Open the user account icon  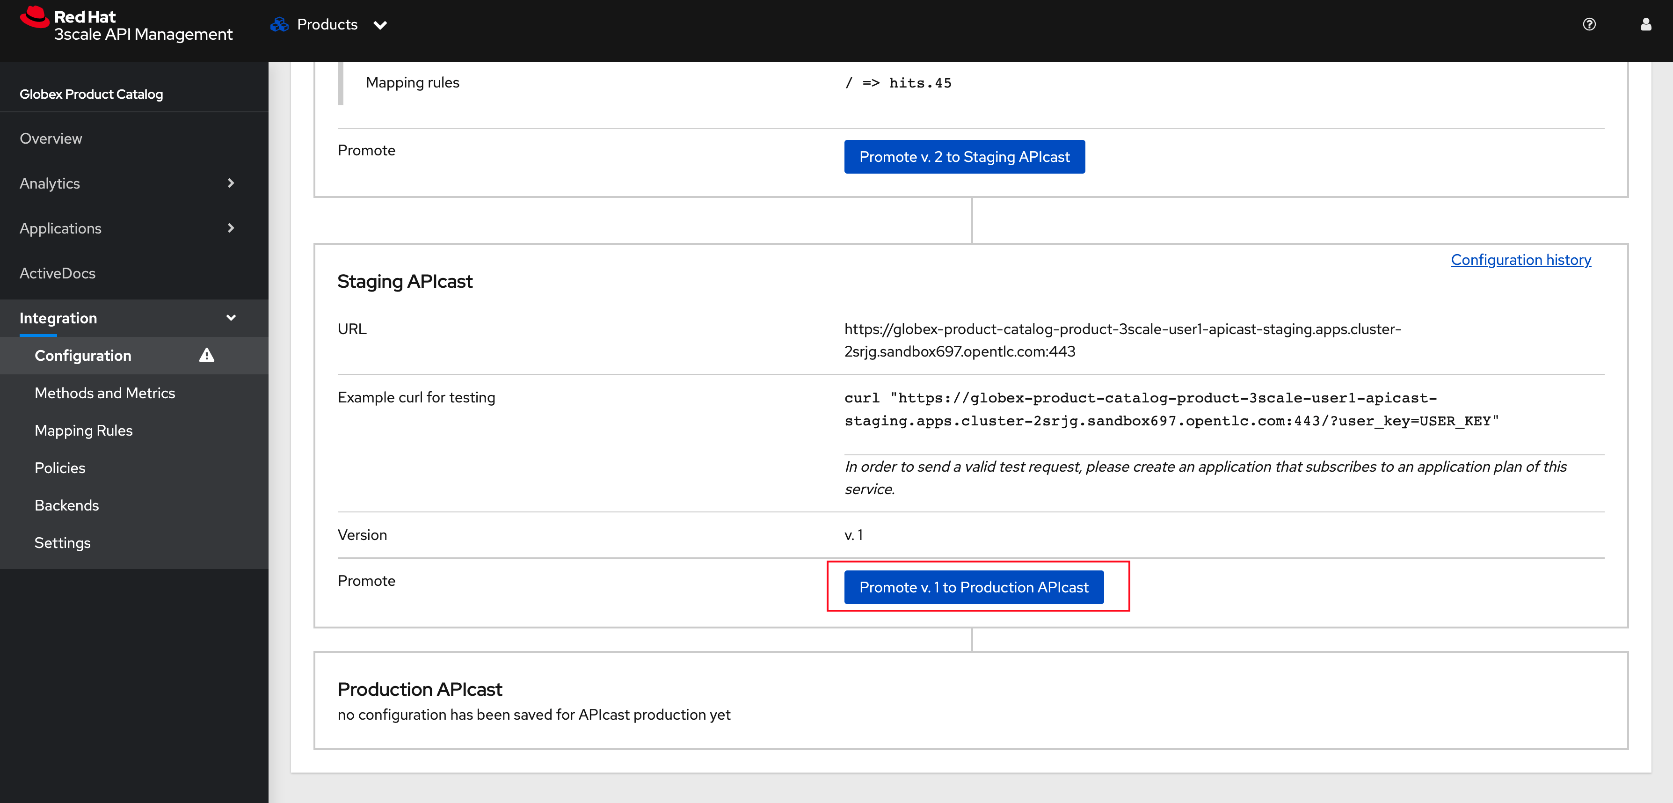(x=1645, y=25)
